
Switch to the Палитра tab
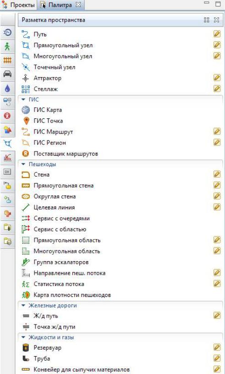[x=60, y=5]
